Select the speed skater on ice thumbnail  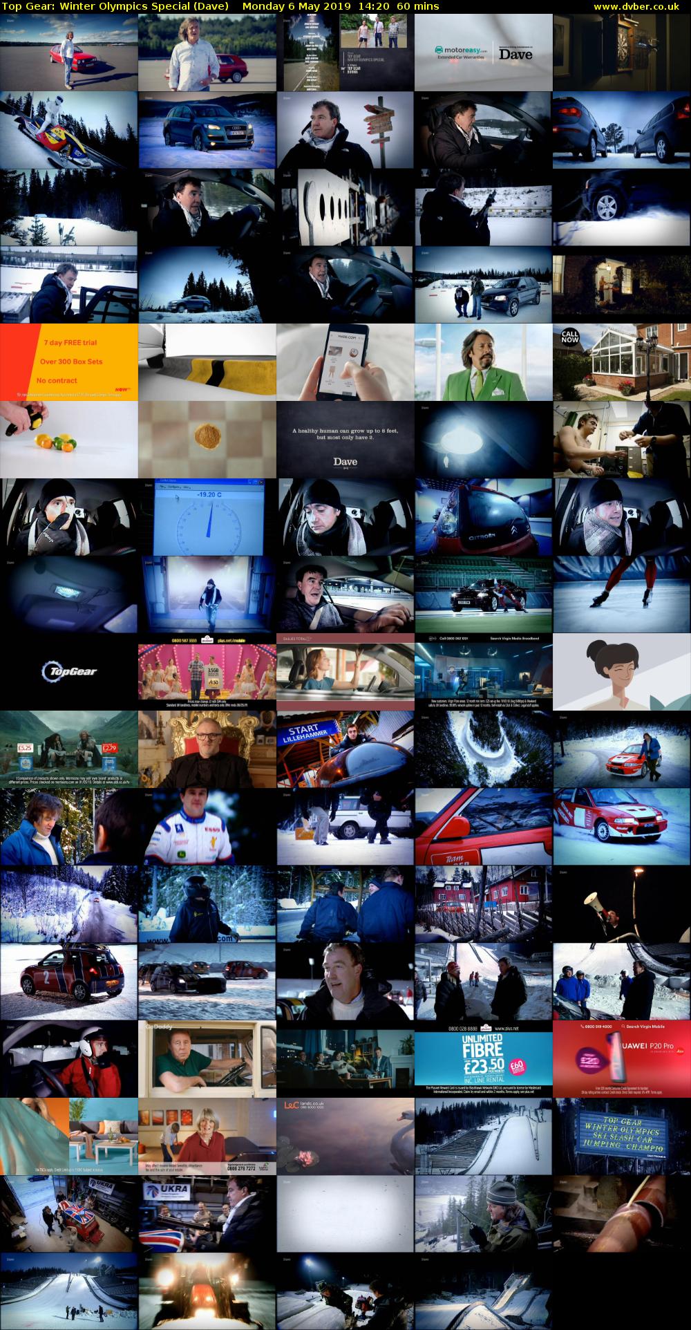tap(621, 594)
